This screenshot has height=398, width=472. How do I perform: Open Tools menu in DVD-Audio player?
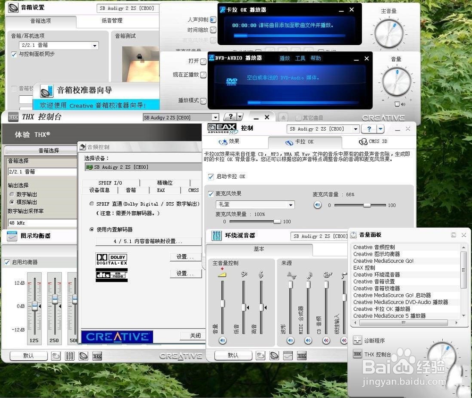(300, 58)
